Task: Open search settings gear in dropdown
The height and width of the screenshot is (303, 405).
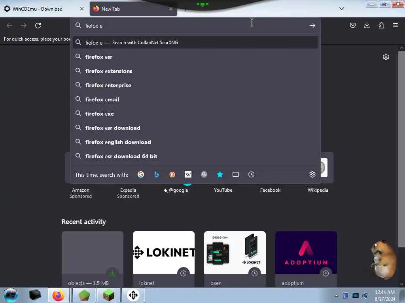Action: coord(312,174)
